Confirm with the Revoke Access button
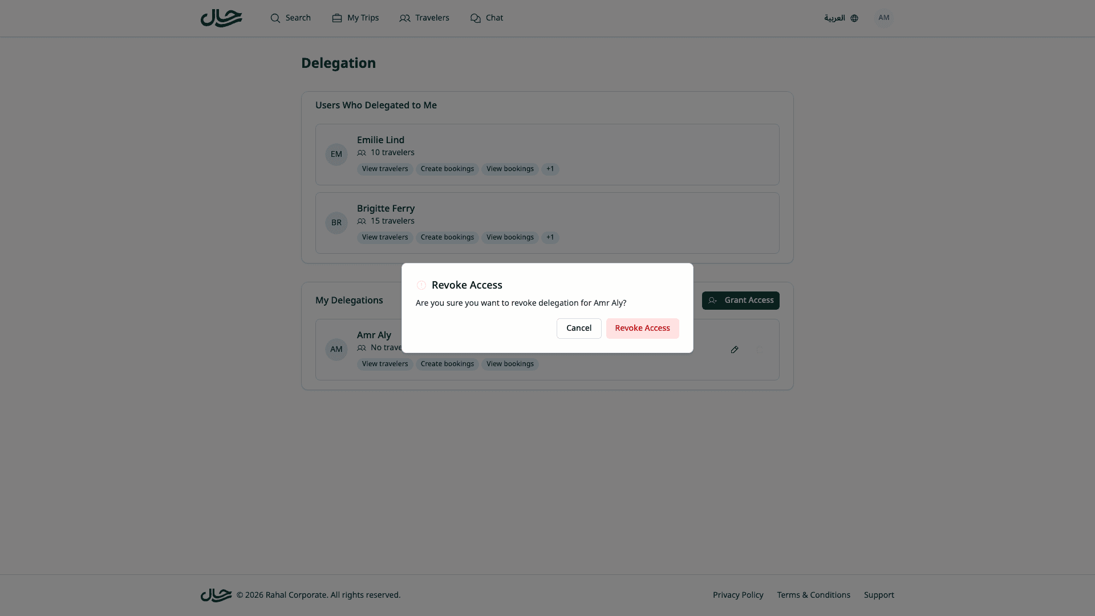1095x616 pixels. point(642,328)
